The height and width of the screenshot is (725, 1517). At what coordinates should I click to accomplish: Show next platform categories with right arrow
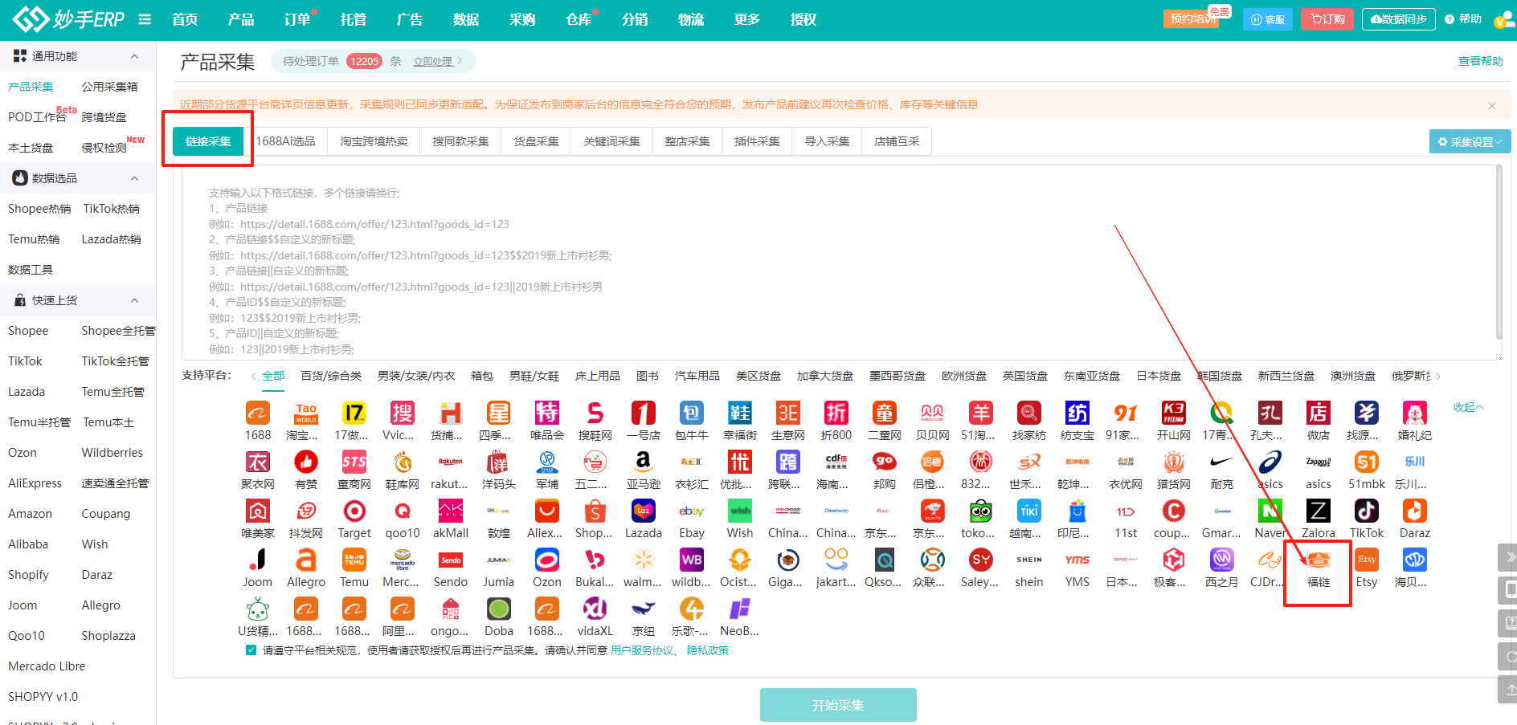[1438, 376]
